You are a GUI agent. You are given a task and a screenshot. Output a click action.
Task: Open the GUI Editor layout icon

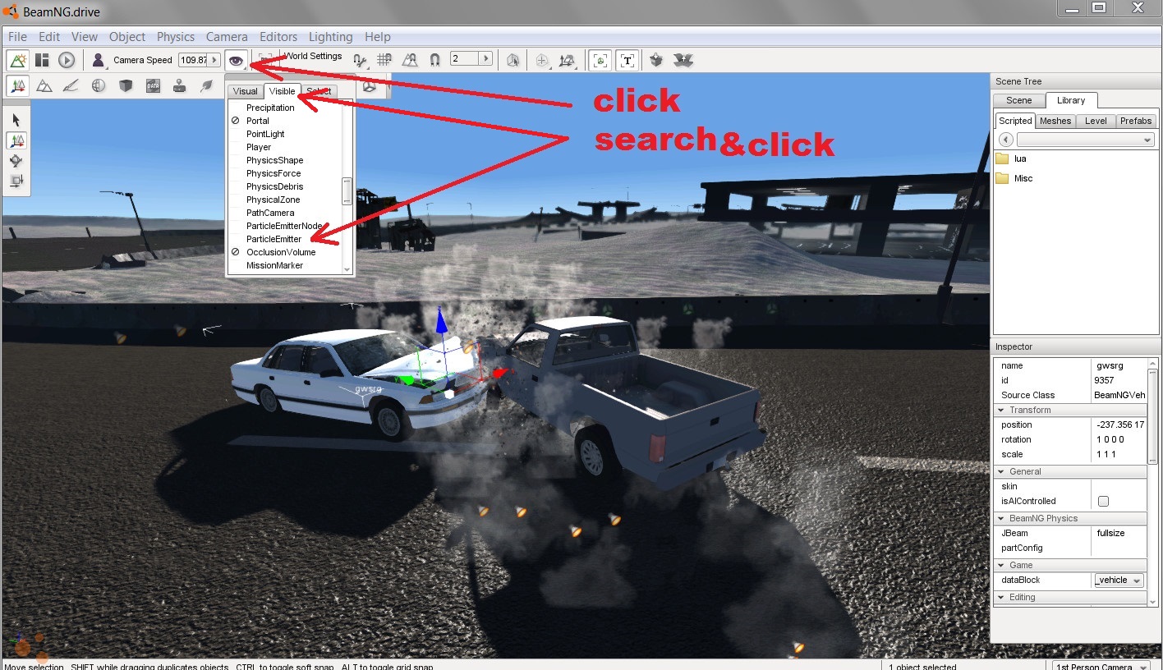[42, 60]
